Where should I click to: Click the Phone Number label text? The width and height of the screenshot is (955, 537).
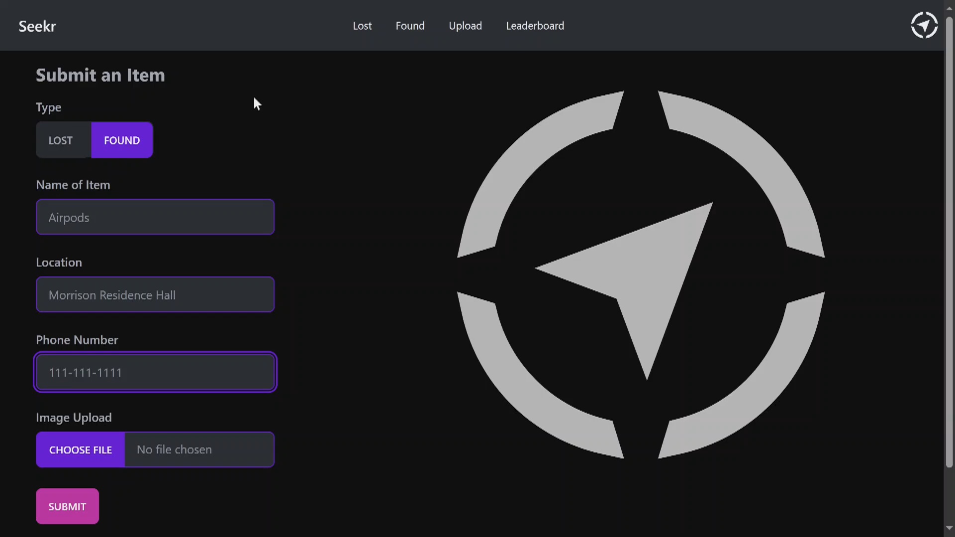pyautogui.click(x=77, y=340)
